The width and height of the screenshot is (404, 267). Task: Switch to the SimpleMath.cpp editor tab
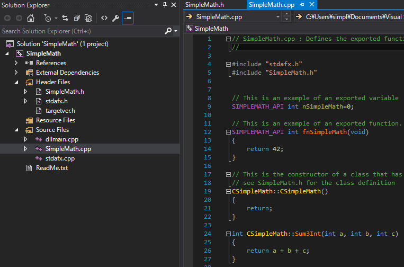(x=272, y=5)
